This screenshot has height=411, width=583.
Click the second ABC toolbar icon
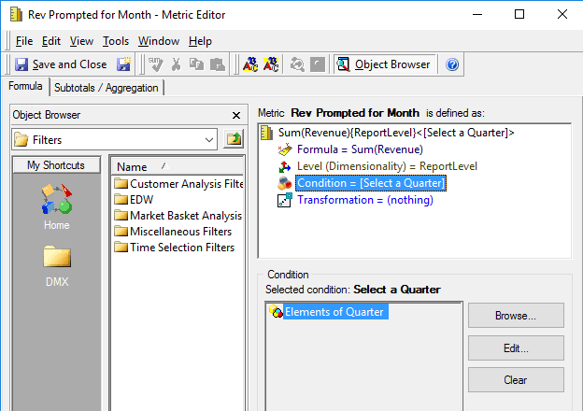(x=271, y=64)
